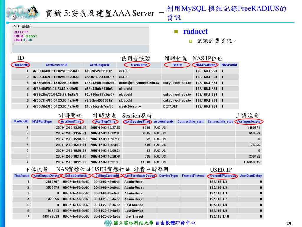Sort by the ServiceType column header
The width and height of the screenshot is (302, 227).
(168, 176)
